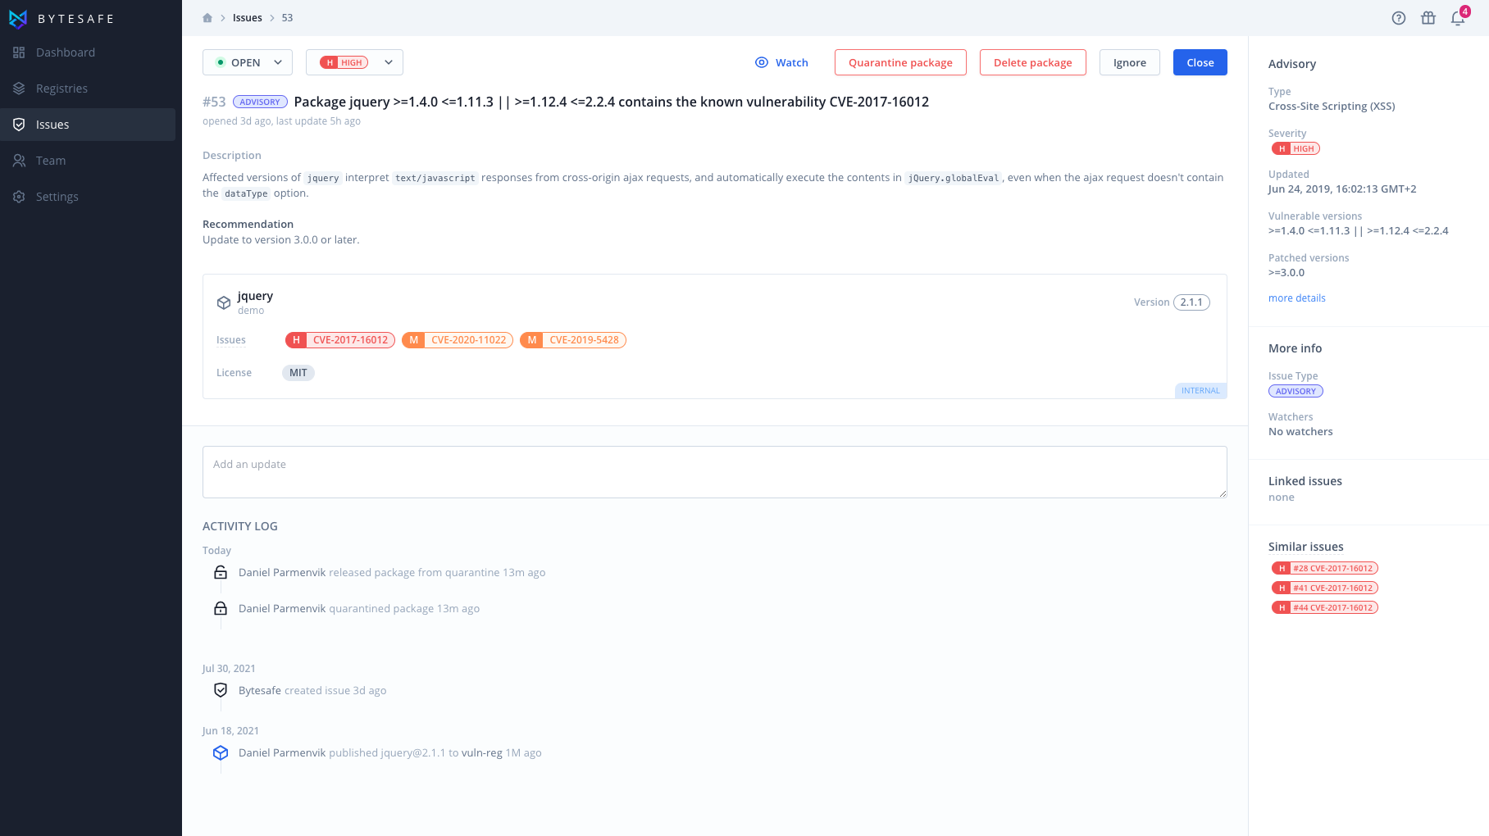Expand the HIGH severity dropdown
Viewport: 1489px width, 836px height.
coord(354,62)
